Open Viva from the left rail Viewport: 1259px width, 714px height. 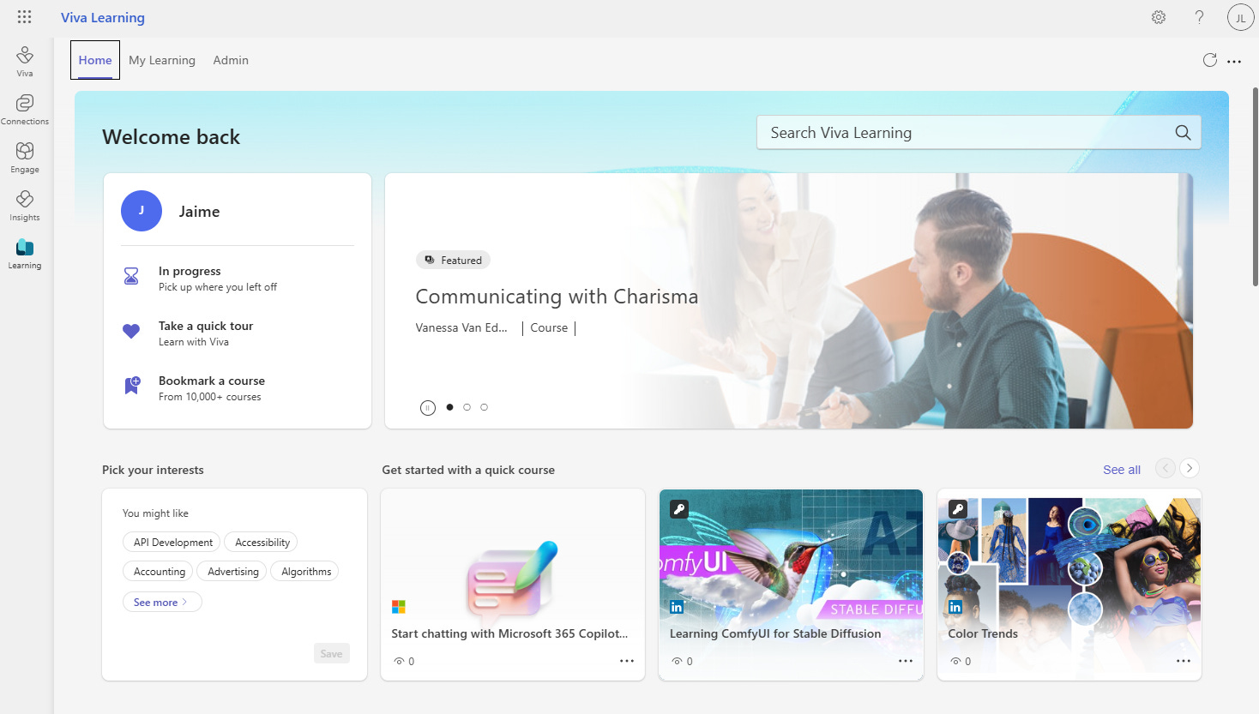tap(25, 62)
